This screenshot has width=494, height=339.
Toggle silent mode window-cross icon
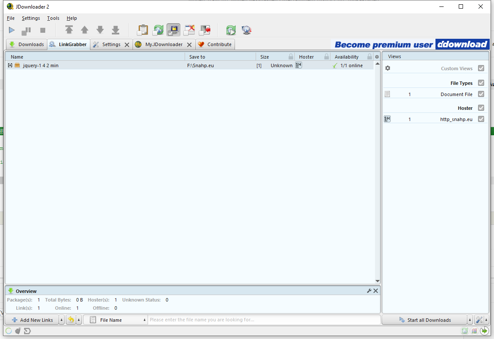point(189,30)
